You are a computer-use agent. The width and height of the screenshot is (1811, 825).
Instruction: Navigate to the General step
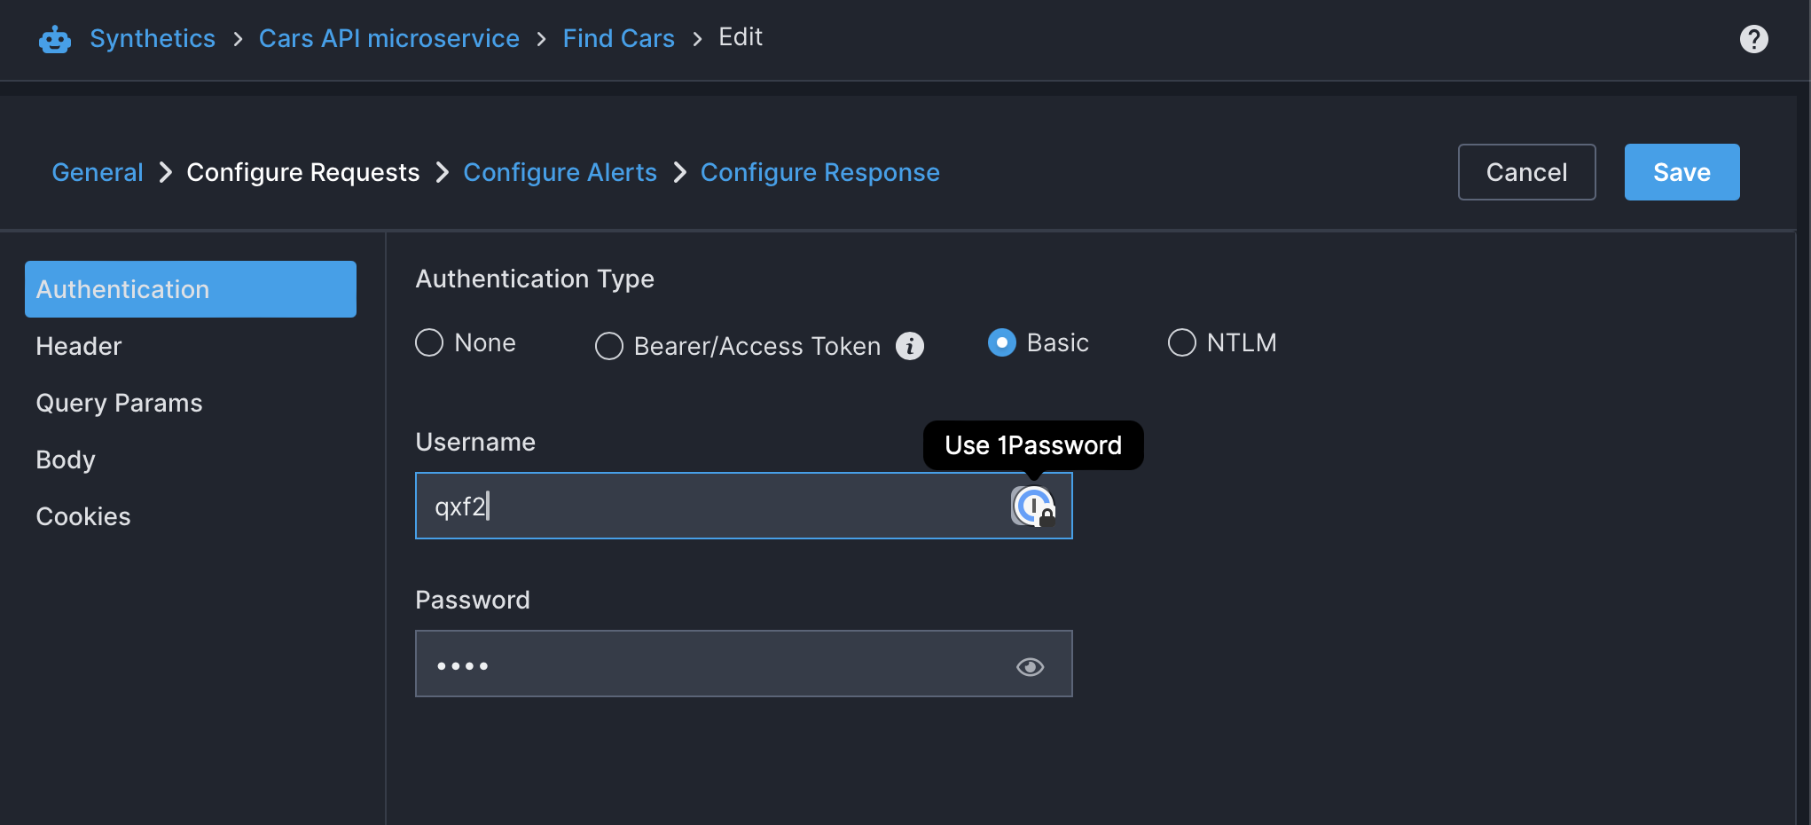click(x=98, y=172)
